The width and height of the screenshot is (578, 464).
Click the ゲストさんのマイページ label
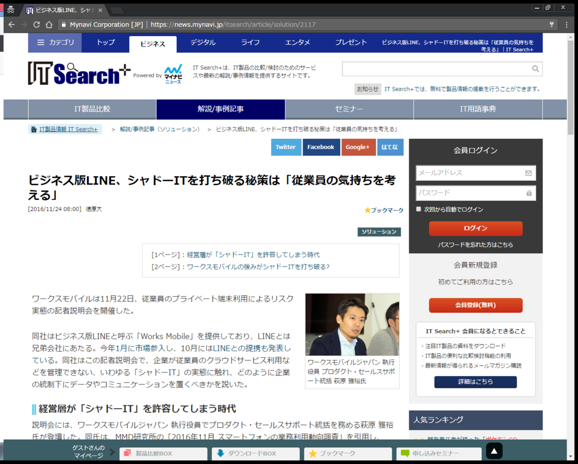(89, 452)
